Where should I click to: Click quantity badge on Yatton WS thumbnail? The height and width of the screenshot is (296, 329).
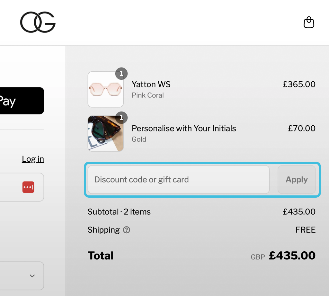pos(121,74)
